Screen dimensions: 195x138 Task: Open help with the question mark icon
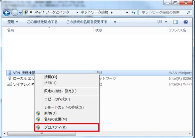(186, 22)
